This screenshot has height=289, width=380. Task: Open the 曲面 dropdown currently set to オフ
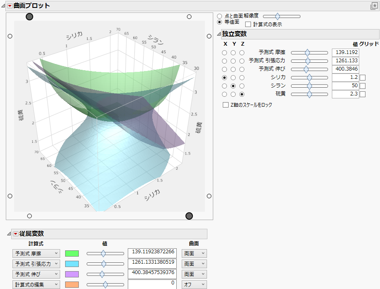[194, 284]
